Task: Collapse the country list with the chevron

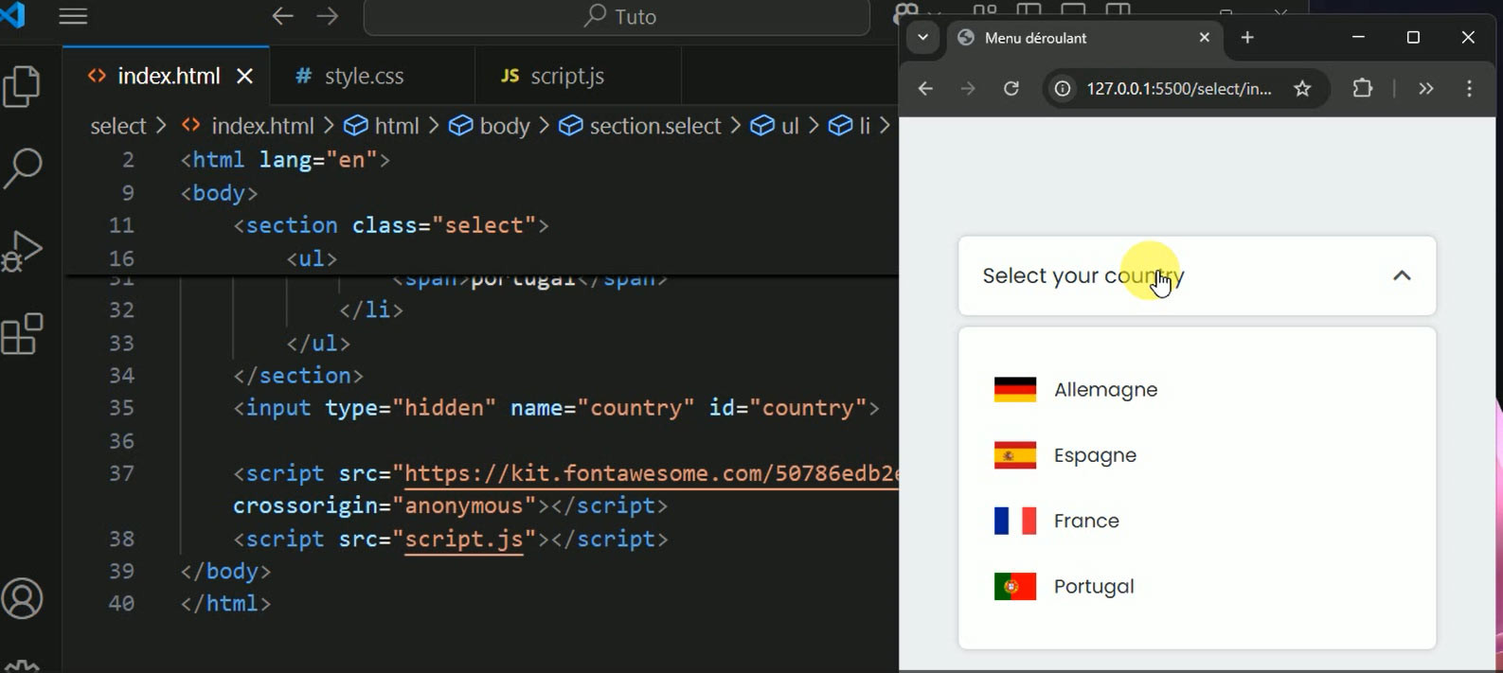Action: [1402, 275]
